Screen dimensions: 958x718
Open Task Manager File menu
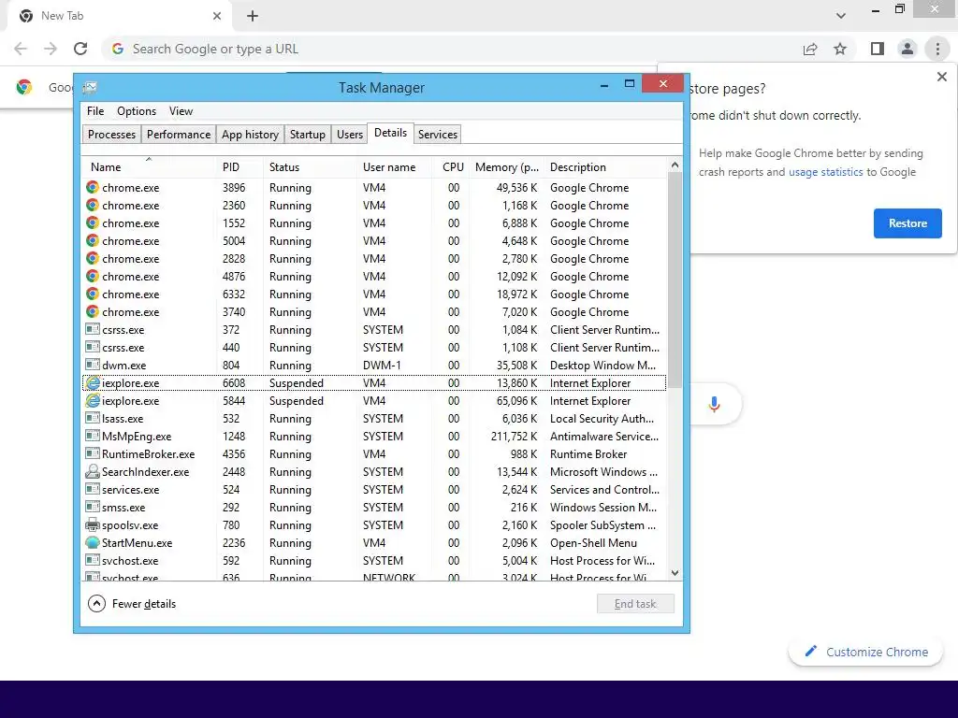pyautogui.click(x=95, y=111)
